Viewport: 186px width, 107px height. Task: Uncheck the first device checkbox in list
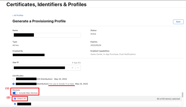pos(15,104)
